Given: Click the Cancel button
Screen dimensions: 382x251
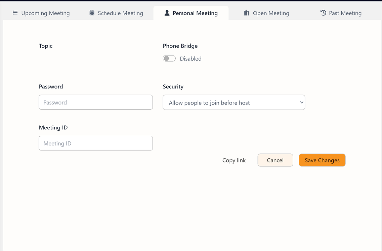Looking at the screenshot, I should click(x=275, y=160).
